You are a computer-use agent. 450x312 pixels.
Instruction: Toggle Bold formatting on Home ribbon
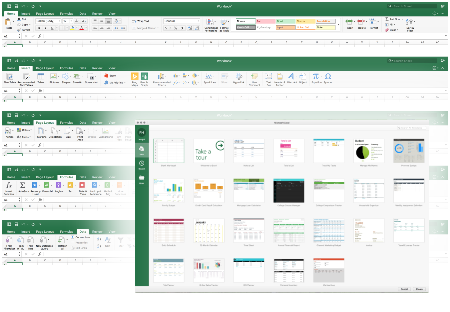pyautogui.click(x=39, y=28)
